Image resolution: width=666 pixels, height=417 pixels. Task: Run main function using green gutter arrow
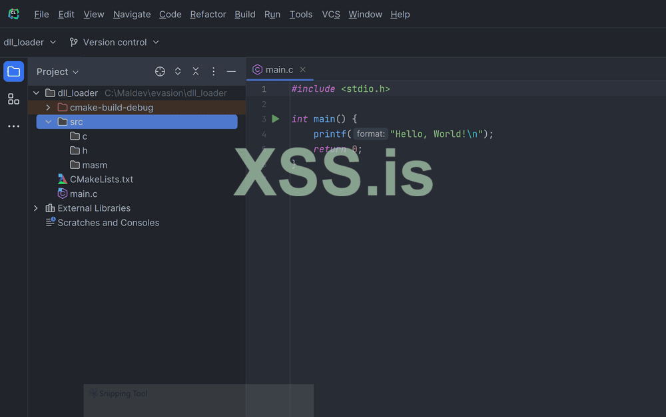coord(276,119)
